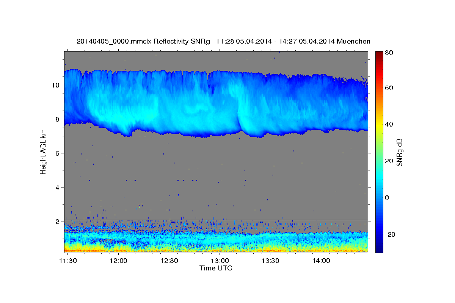Click the plot title text at top
Screen dimensions: 455x303
click(223, 41)
